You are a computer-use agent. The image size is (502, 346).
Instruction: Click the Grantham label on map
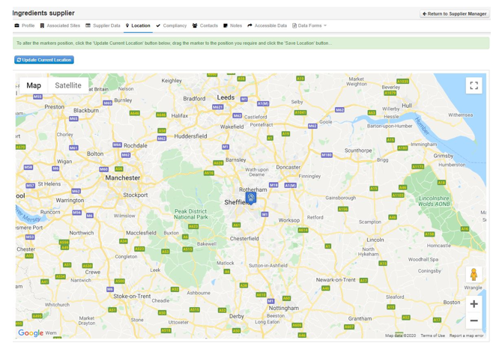[360, 318]
